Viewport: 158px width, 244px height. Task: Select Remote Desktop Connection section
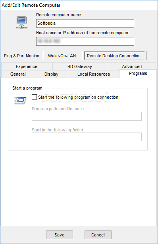(x=114, y=56)
